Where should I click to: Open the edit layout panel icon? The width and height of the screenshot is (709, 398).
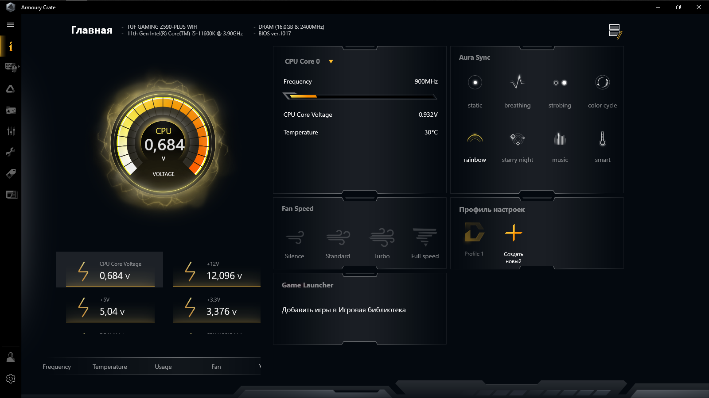coord(616,31)
